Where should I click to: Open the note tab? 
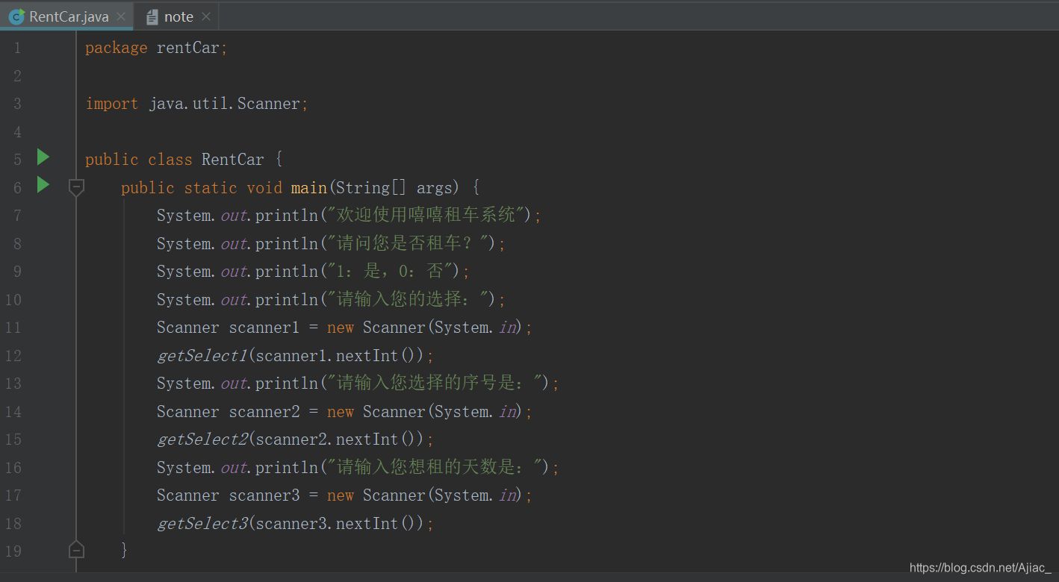pyautogui.click(x=178, y=16)
